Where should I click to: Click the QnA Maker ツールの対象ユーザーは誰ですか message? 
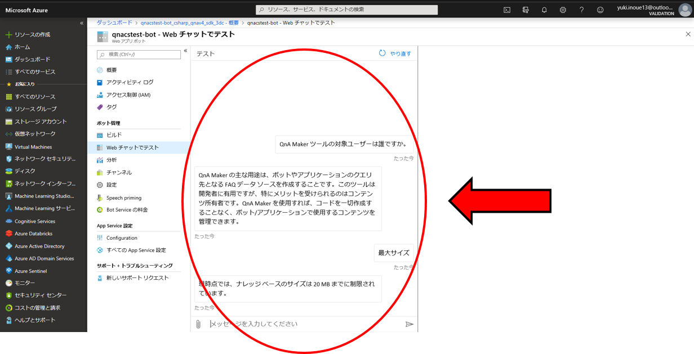[344, 144]
